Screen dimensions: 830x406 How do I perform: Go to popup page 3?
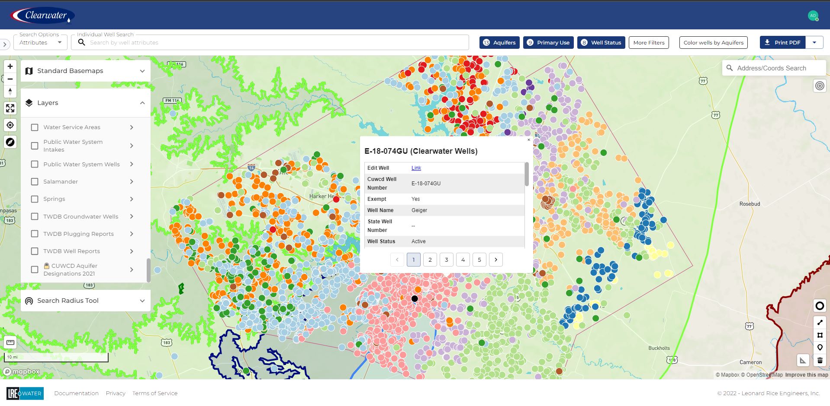point(447,260)
